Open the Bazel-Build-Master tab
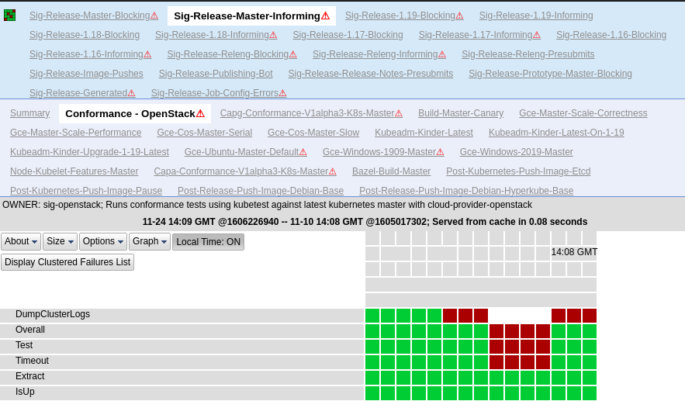Screen dimensions: 685x401 392,171
